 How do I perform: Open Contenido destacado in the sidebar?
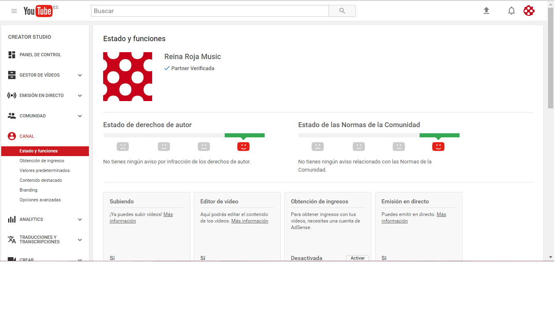pyautogui.click(x=41, y=180)
